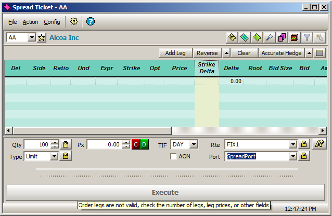Click the Del column header
The height and width of the screenshot is (216, 332).
click(16, 68)
